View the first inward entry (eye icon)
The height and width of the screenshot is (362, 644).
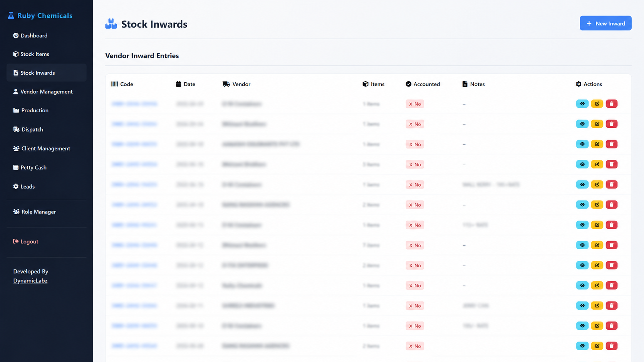[x=582, y=104]
